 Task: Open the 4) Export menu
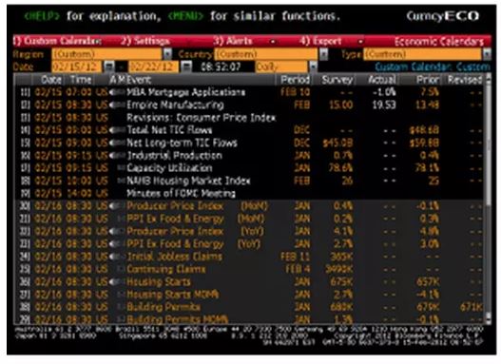[x=320, y=41]
